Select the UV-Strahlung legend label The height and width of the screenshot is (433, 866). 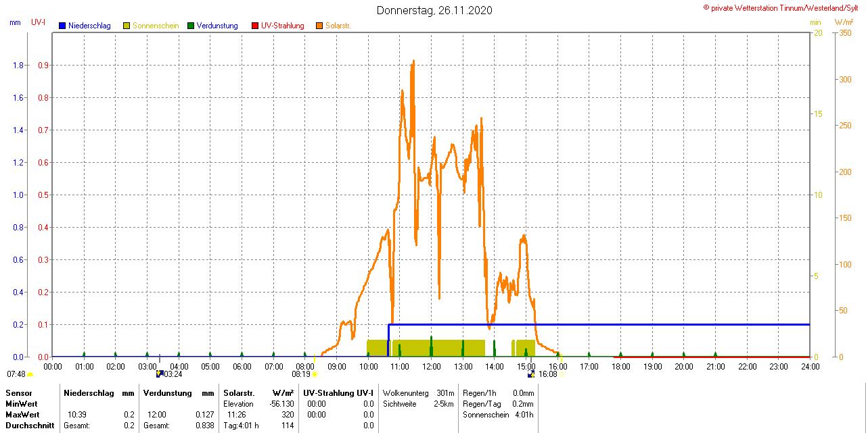tap(283, 26)
